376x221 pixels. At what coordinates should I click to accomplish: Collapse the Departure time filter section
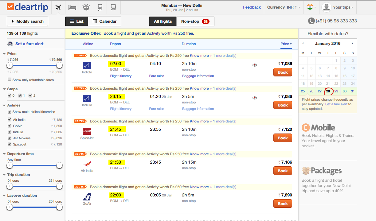pyautogui.click(x=4, y=154)
